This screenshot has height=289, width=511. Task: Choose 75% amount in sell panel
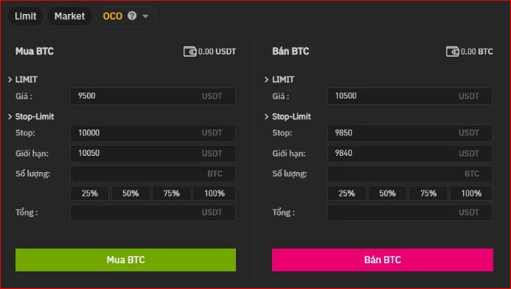[x=428, y=193]
